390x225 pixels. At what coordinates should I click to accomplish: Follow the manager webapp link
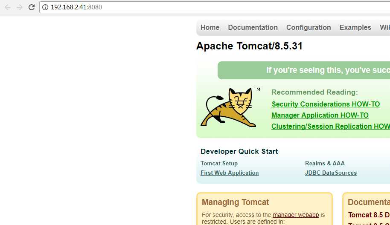pyautogui.click(x=296, y=215)
